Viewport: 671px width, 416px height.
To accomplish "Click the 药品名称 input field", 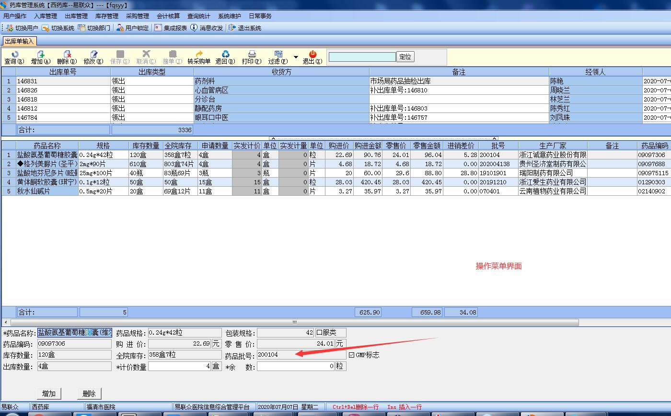I will click(75, 332).
